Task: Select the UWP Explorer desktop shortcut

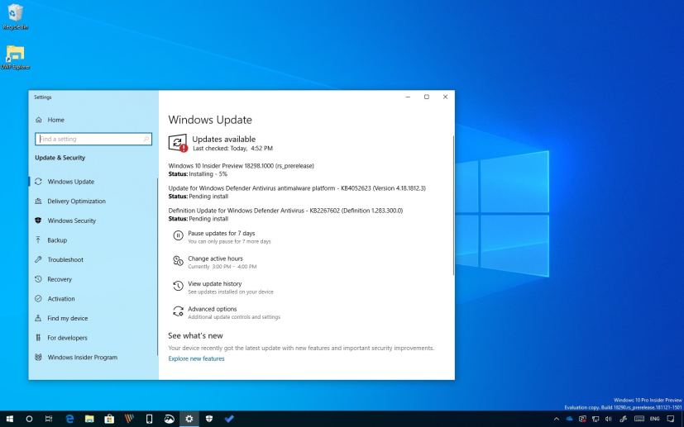Action: click(15, 57)
